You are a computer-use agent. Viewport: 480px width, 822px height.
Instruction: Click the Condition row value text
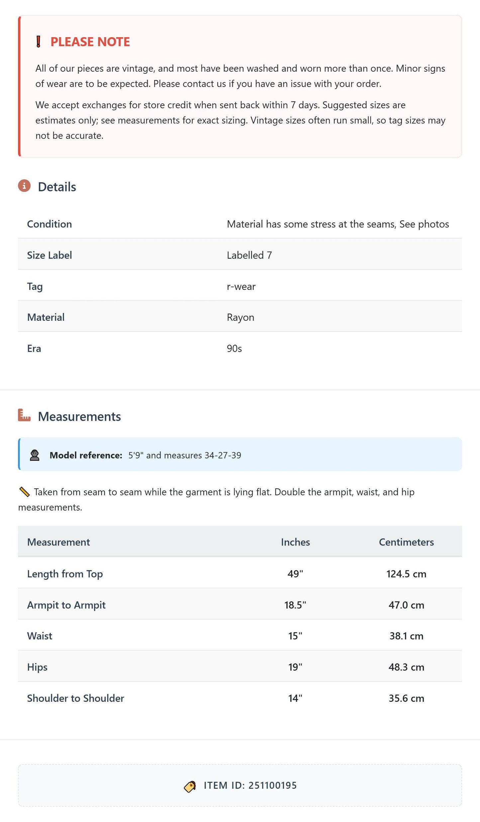tap(338, 224)
